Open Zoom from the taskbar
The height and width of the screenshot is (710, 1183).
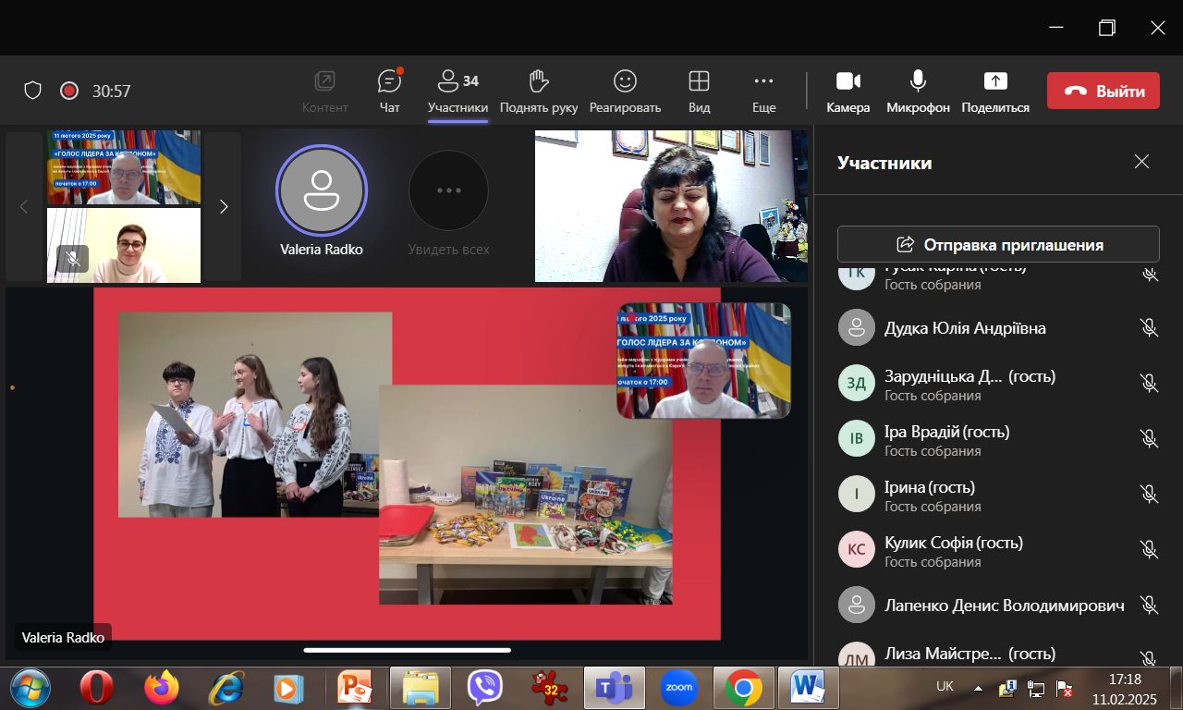tap(678, 688)
